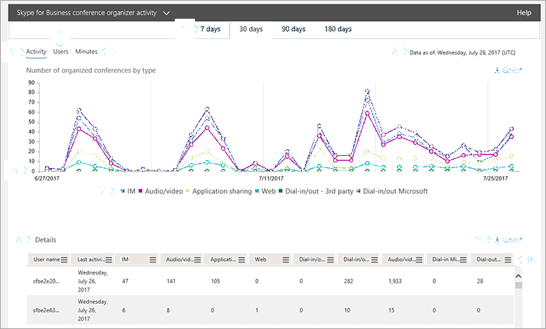
Task: Toggle the Audio/video series in legend
Action: point(160,191)
